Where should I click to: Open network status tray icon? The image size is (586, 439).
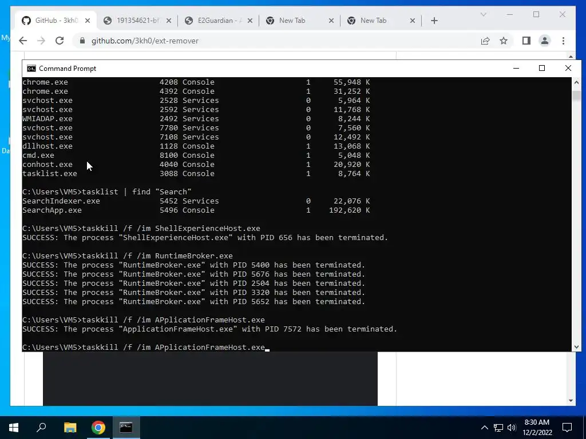tap(498, 428)
